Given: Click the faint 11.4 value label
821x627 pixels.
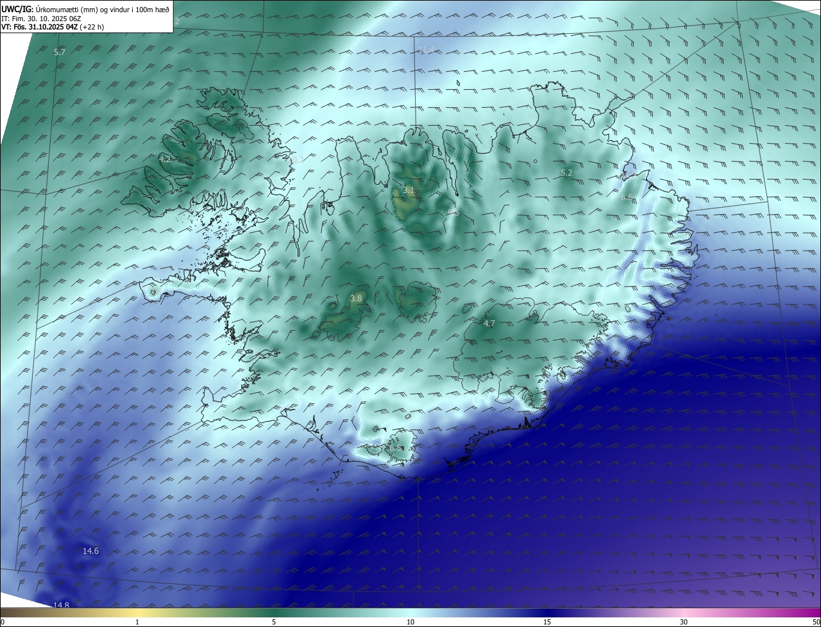Looking at the screenshot, I should click(x=427, y=50).
